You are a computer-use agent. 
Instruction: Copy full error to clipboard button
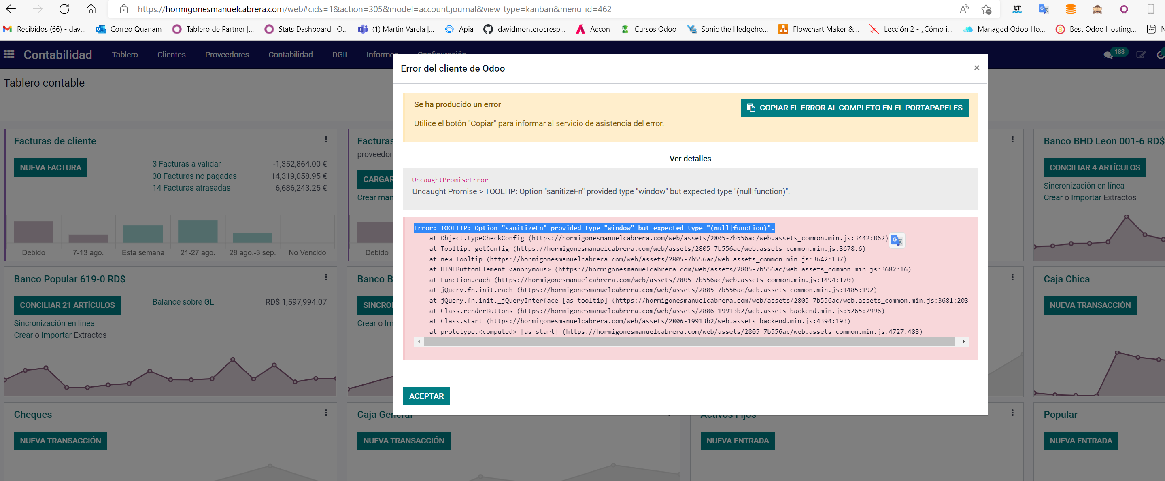854,108
